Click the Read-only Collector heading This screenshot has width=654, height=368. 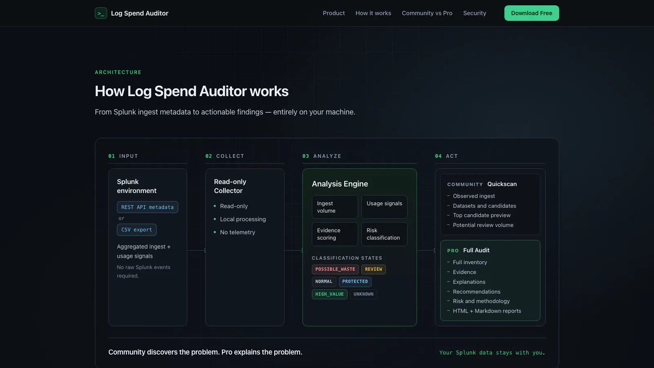pos(230,186)
